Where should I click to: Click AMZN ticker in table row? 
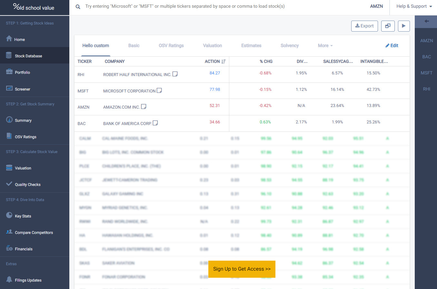(84, 107)
